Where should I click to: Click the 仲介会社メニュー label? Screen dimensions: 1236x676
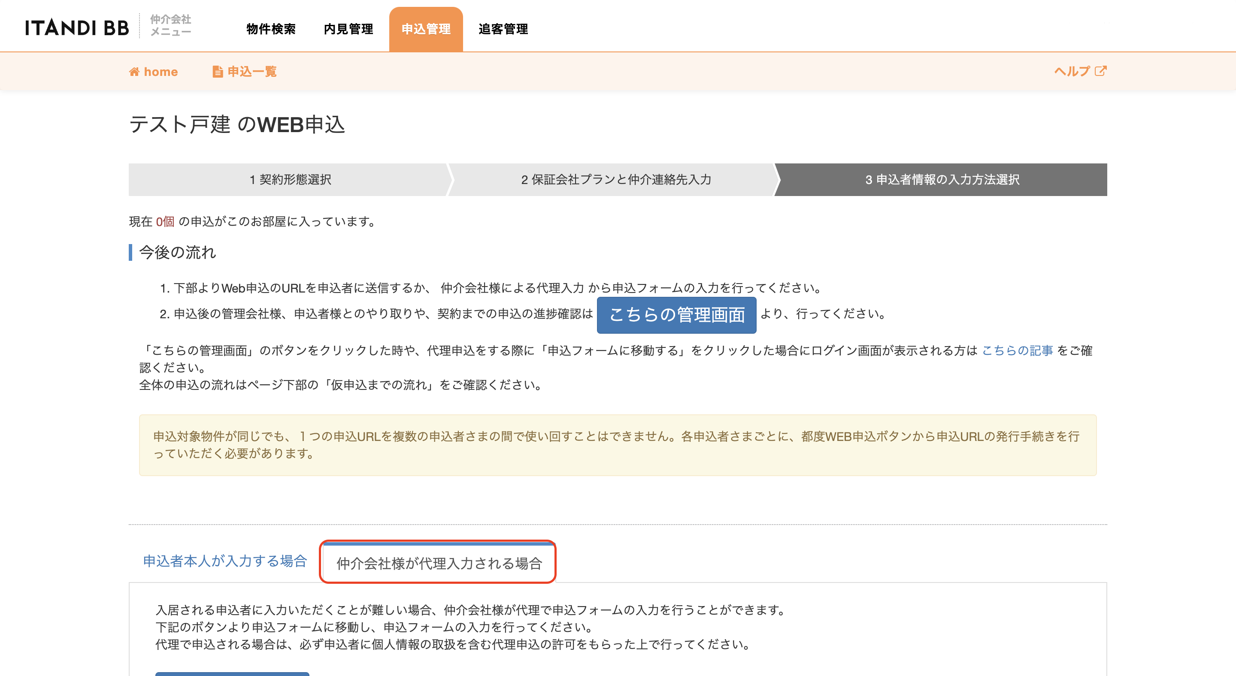(170, 25)
